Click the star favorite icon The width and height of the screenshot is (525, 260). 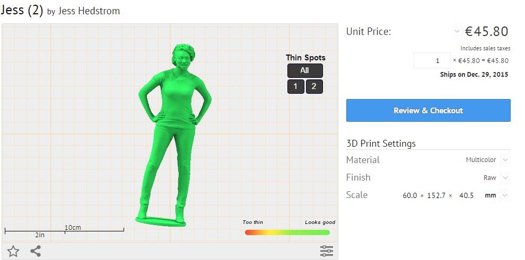point(13,251)
